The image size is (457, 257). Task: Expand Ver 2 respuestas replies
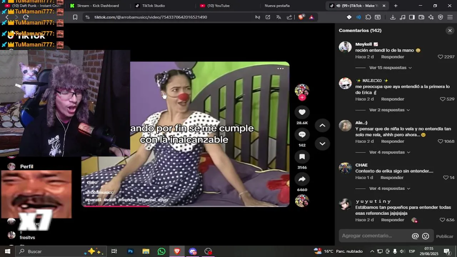390,110
